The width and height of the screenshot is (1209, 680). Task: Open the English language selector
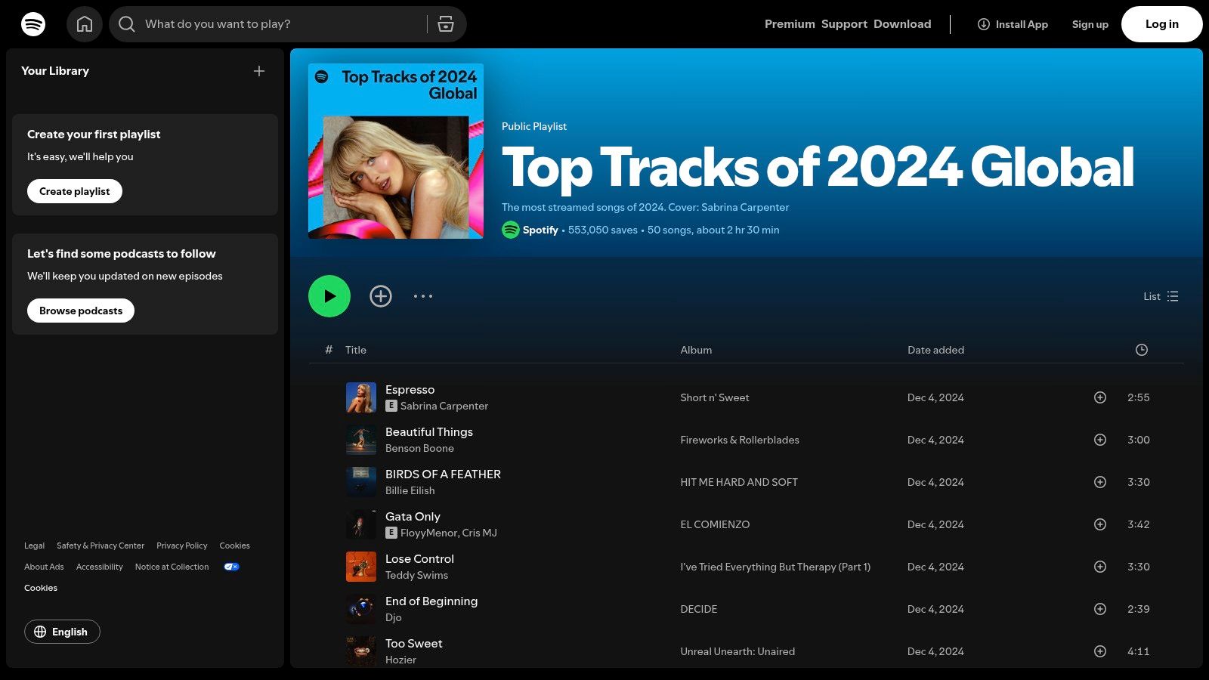tap(62, 632)
